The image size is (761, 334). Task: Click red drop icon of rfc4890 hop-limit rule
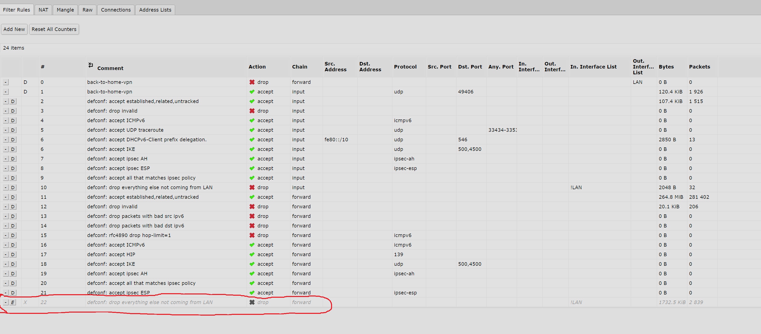click(252, 235)
